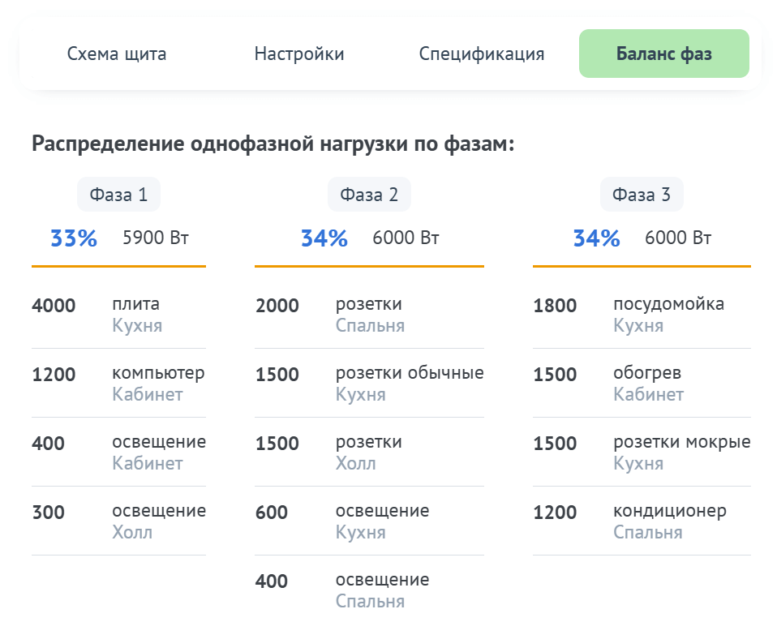Click the 600 power value
The height and width of the screenshot is (622, 777).
pyautogui.click(x=272, y=512)
